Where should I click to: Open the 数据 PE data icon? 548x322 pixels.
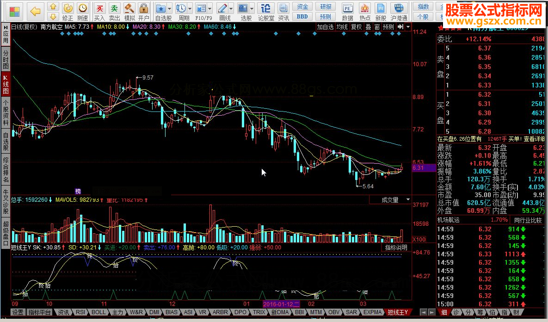tap(347, 12)
